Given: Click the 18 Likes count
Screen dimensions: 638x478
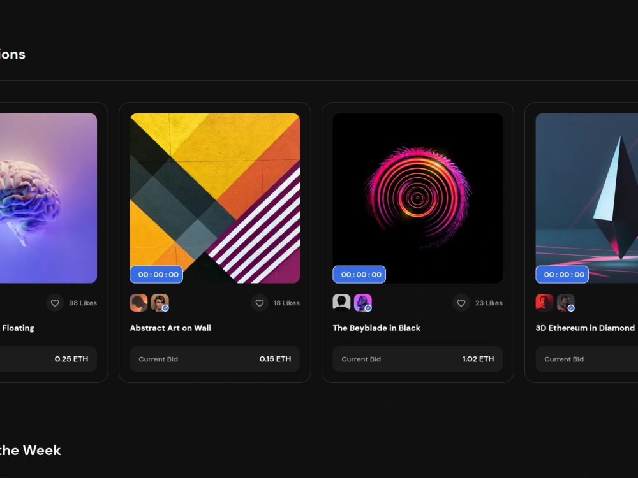Looking at the screenshot, I should pyautogui.click(x=287, y=303).
